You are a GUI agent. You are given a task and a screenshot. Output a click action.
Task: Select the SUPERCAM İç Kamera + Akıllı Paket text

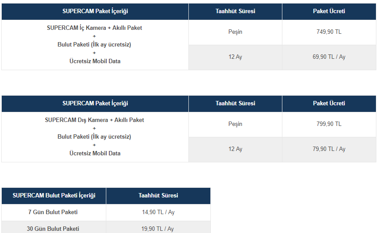[94, 28]
